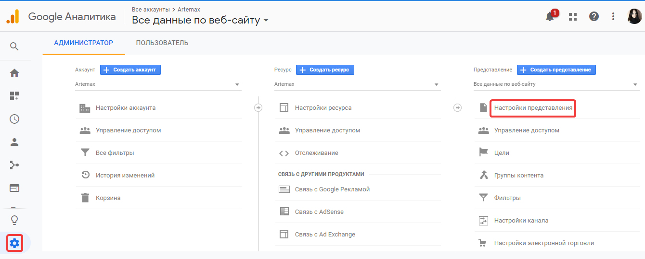Click the funnel icon beside Все фильтры
The image size is (645, 259).
pos(85,153)
